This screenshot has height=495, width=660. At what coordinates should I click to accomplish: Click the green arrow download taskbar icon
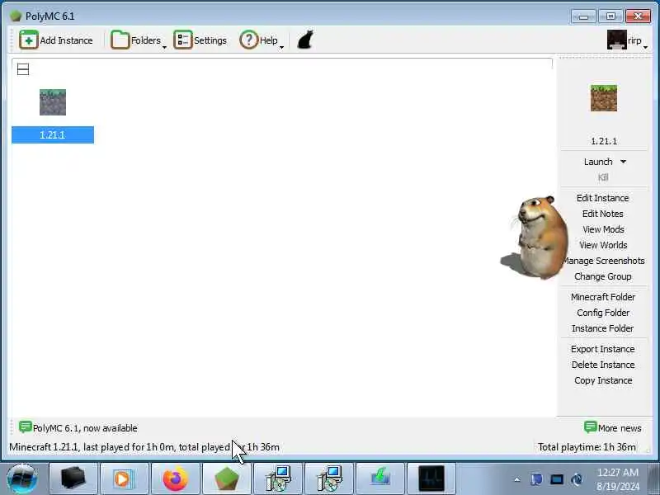[x=380, y=479]
